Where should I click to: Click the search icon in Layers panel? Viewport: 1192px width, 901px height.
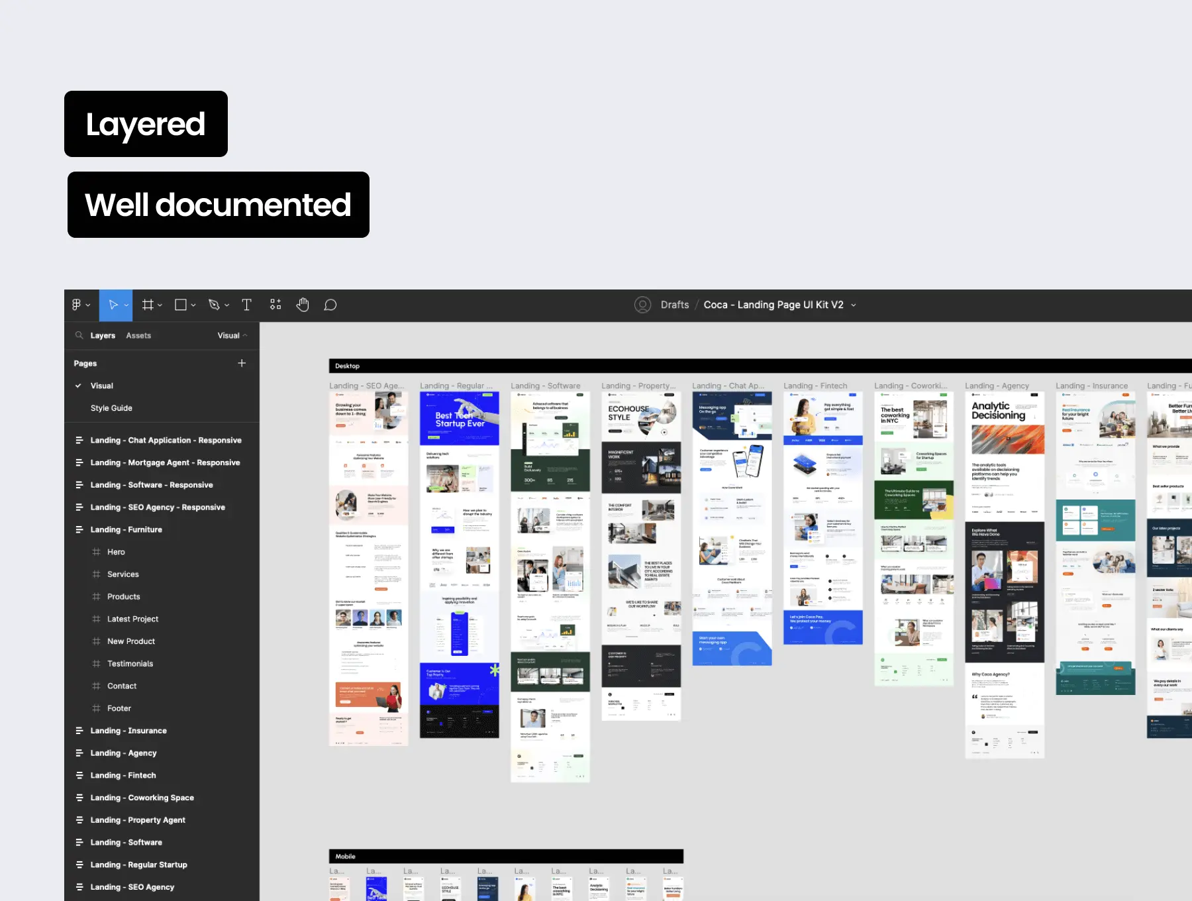tap(79, 335)
